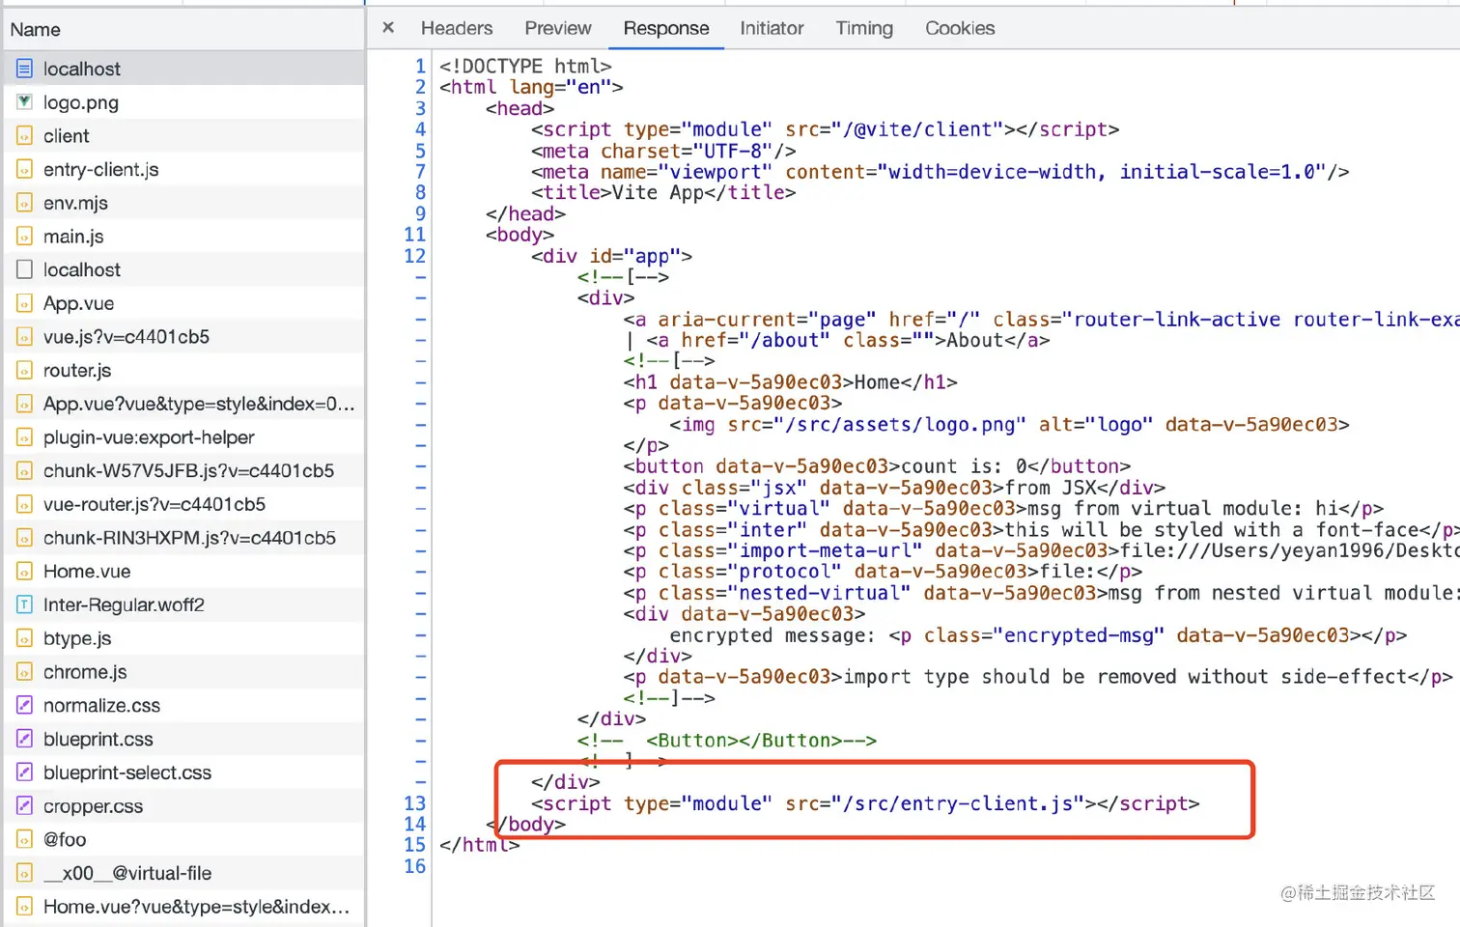Viewport: 1460px width, 927px height.
Task: Select the logo.png request row
Action: (182, 102)
